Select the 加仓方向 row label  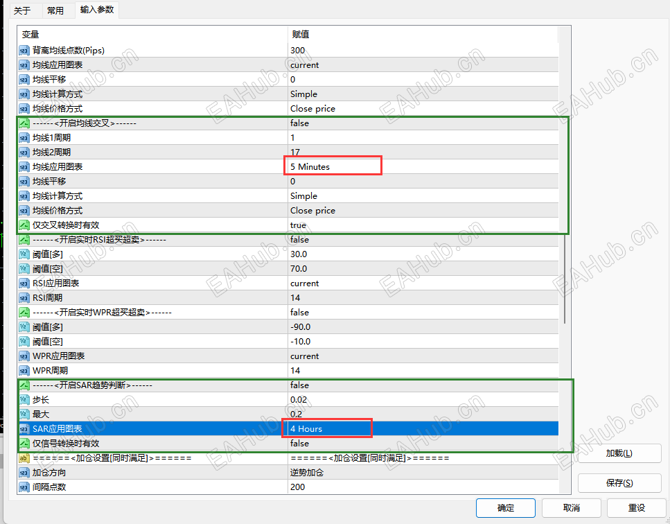point(49,472)
